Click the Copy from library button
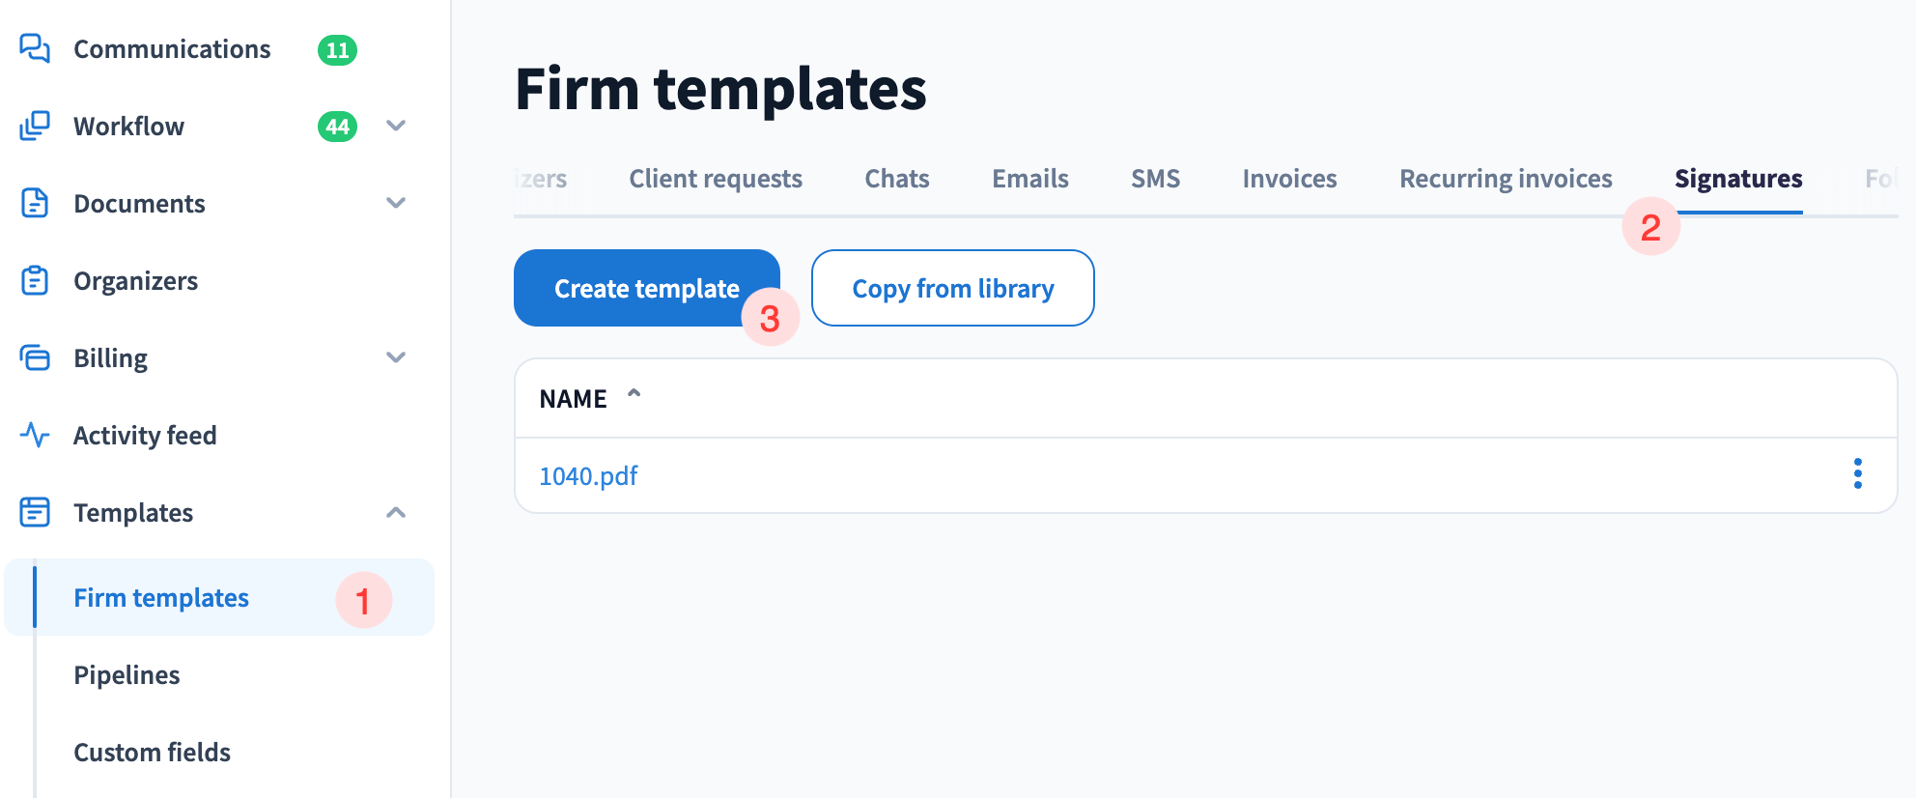1916x798 pixels. (x=952, y=288)
